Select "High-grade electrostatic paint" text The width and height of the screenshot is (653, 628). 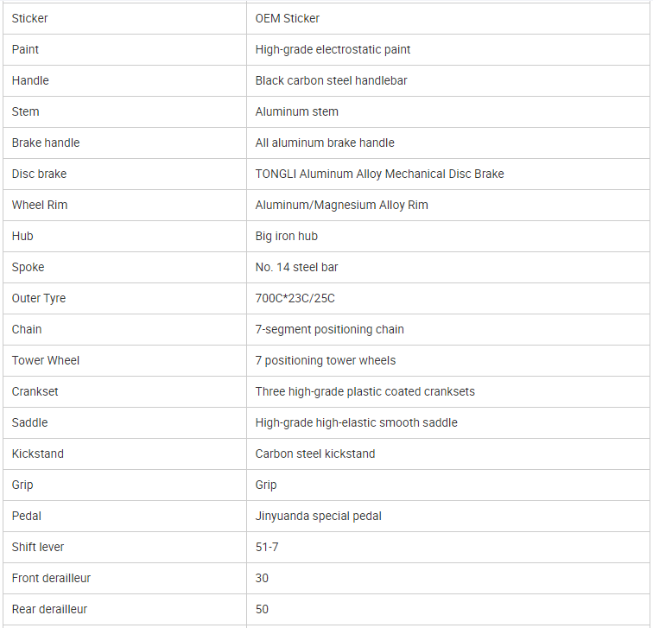[x=333, y=49]
